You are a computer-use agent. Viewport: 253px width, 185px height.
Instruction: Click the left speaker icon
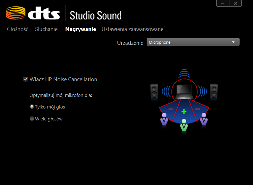(154, 91)
